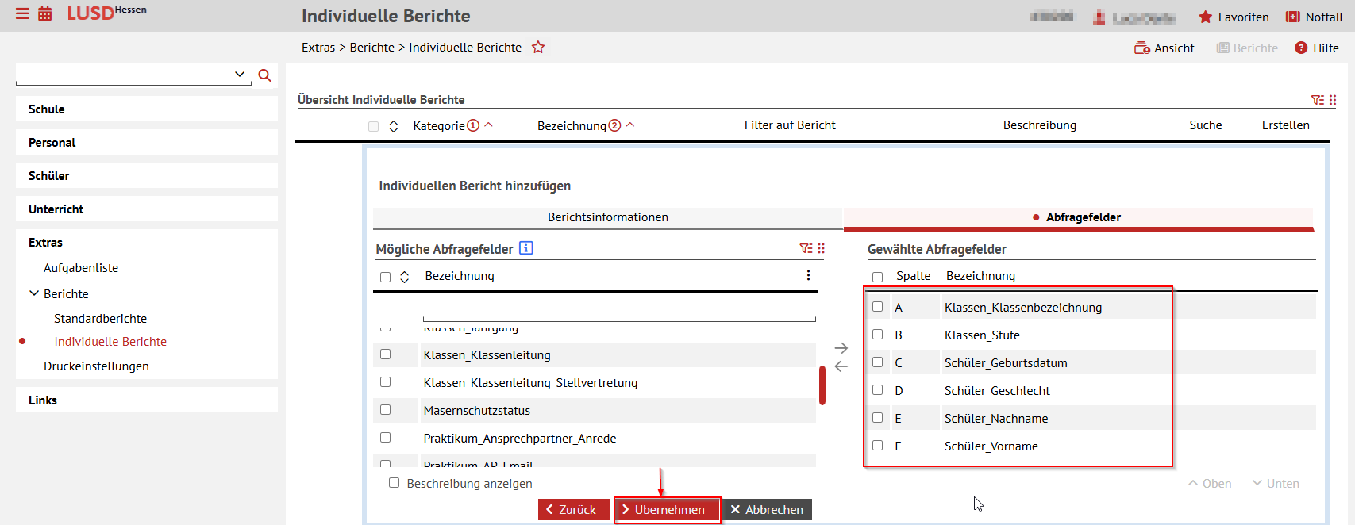Select Abfragefelder tab
The width and height of the screenshot is (1355, 525).
1079,217
